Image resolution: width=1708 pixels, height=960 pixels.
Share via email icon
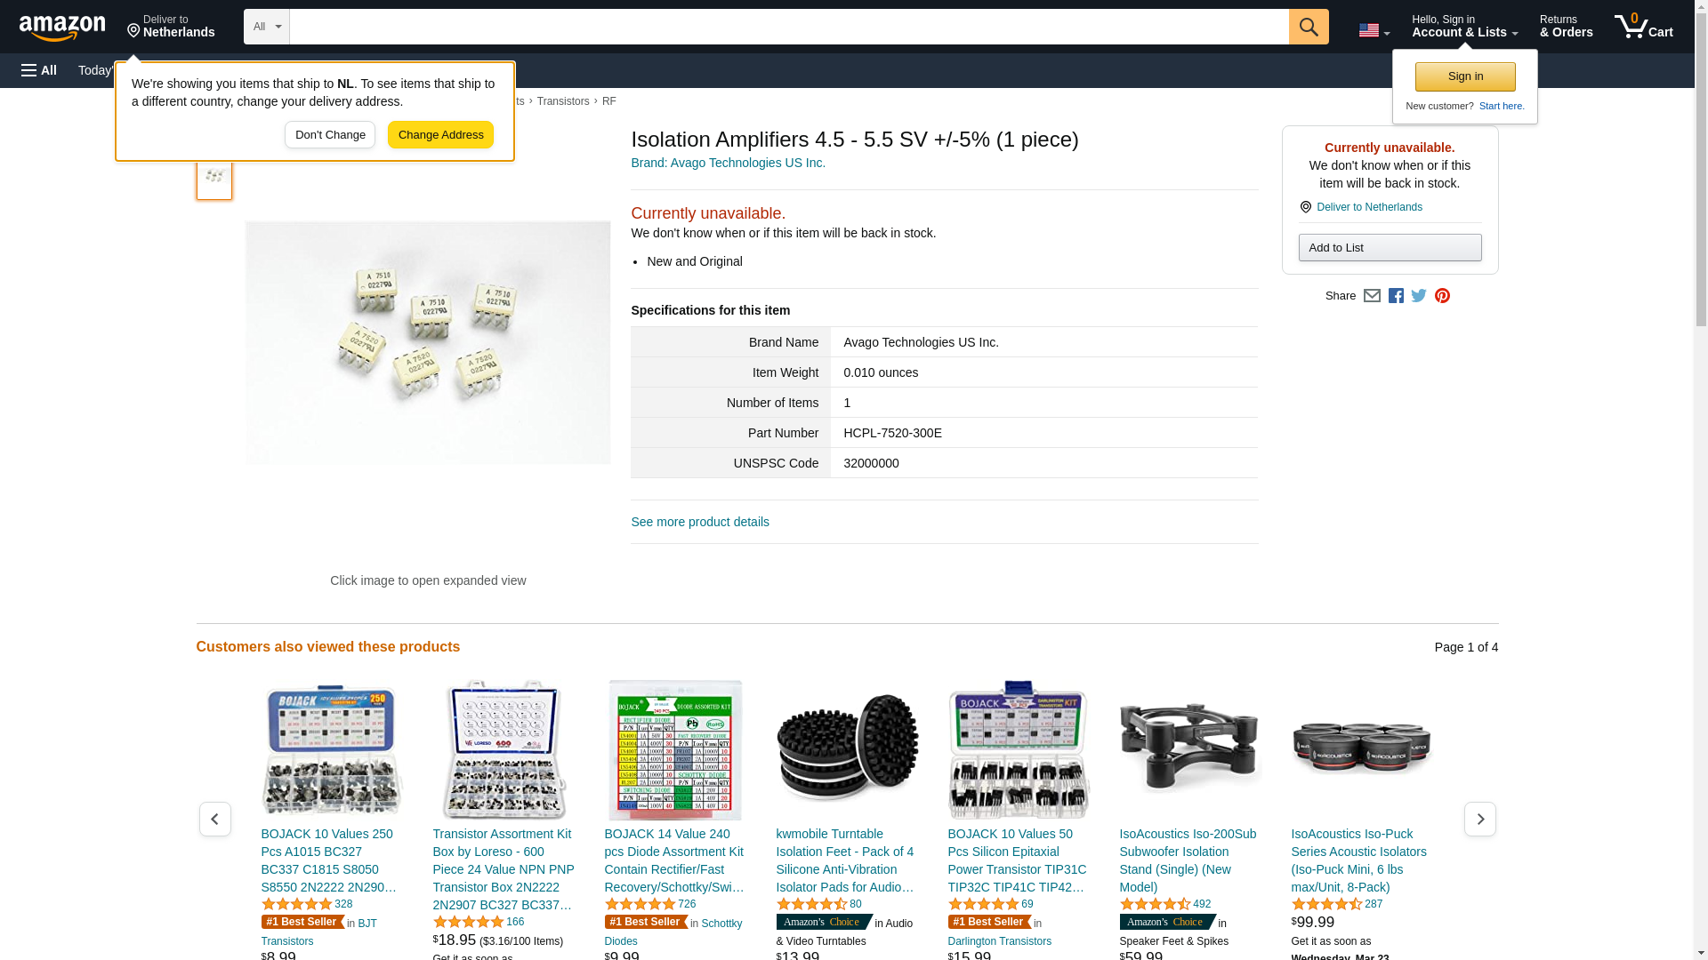coord(1372,296)
